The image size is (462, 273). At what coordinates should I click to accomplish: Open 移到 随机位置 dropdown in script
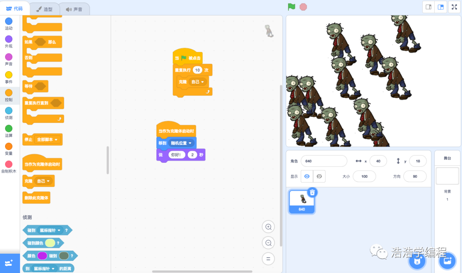(181, 143)
